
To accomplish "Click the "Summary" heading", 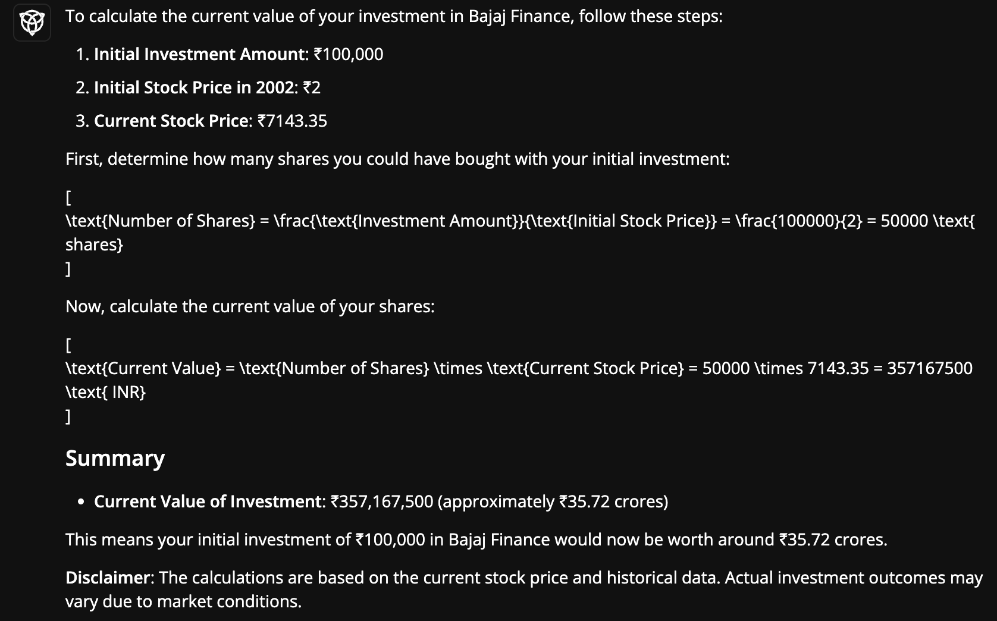I will click(x=115, y=458).
